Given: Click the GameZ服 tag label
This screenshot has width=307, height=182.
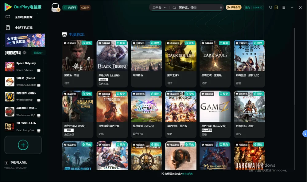Looking at the screenshot, I should [207, 130].
